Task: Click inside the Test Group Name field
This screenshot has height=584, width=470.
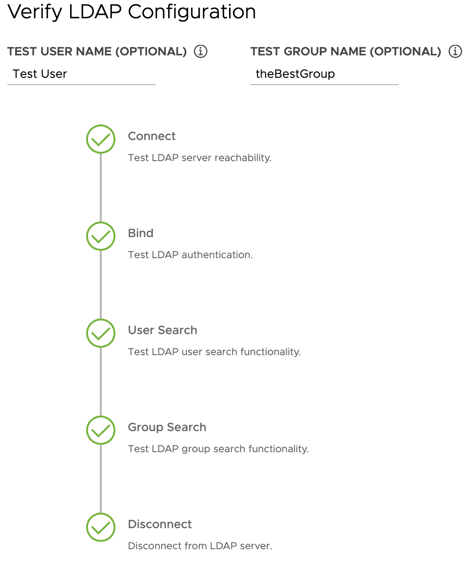Action: click(x=324, y=74)
